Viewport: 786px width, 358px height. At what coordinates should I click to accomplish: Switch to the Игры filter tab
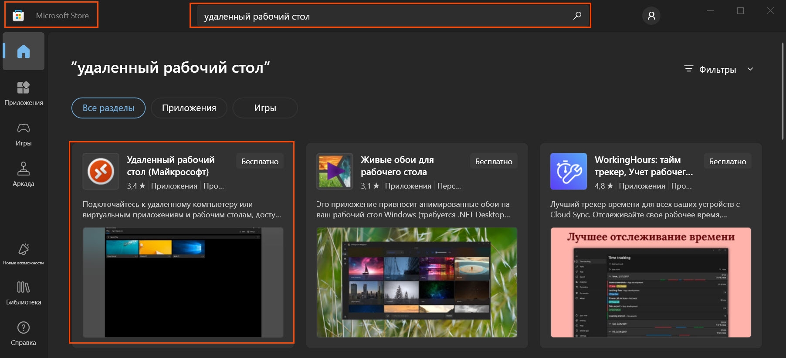tap(265, 108)
